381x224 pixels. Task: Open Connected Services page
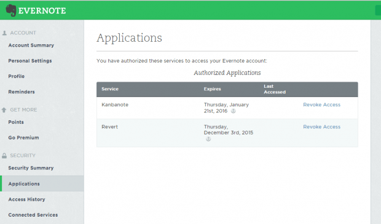point(33,215)
